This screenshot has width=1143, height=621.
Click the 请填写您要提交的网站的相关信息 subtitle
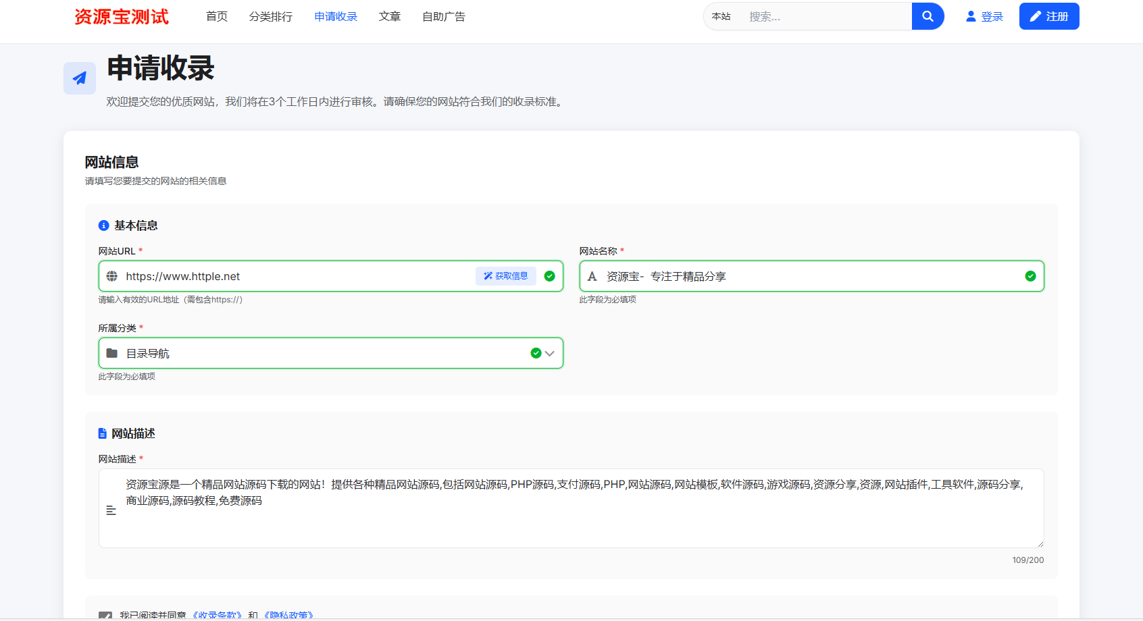pyautogui.click(x=156, y=181)
